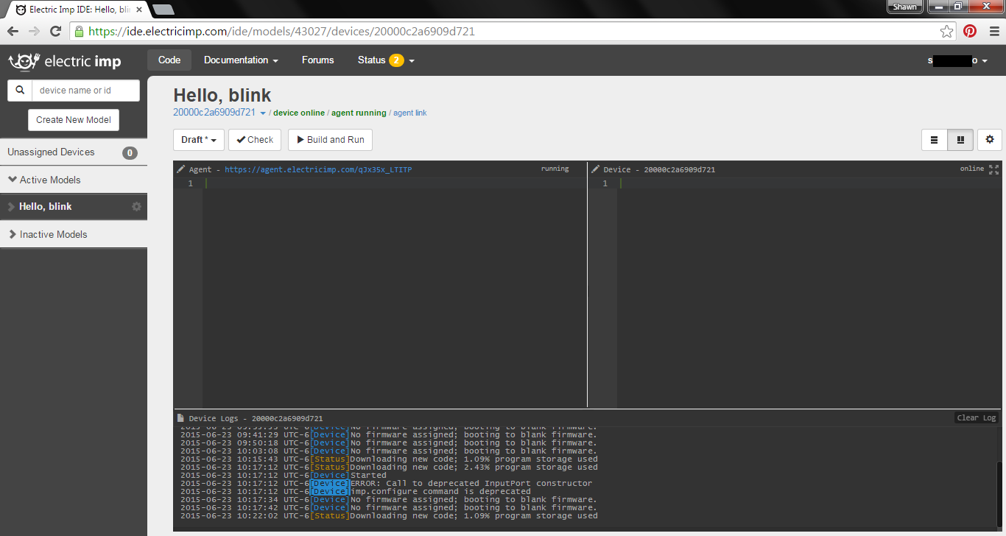Reload the page with browser refresh icon
This screenshot has width=1006, height=536.
coord(55,31)
